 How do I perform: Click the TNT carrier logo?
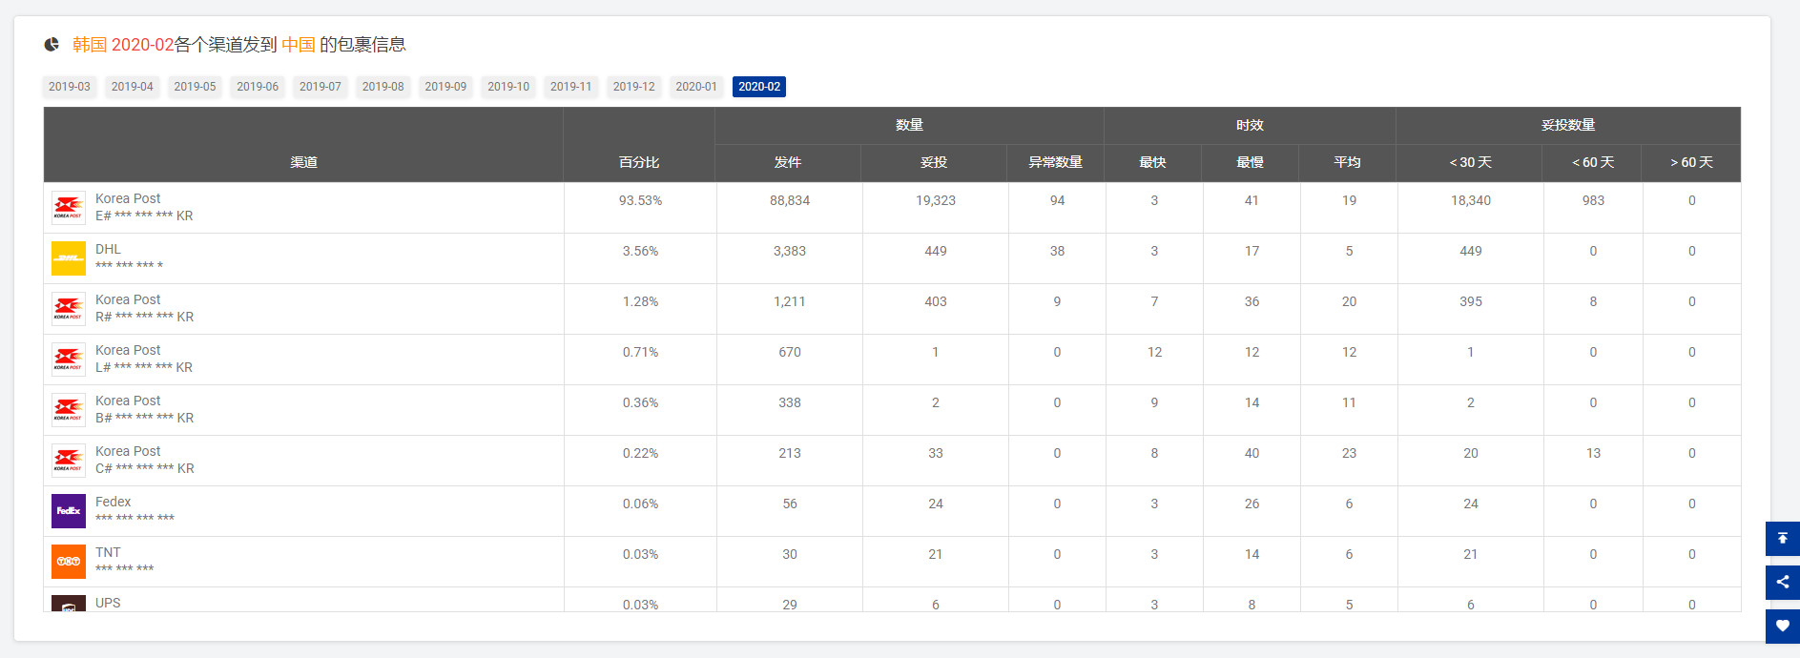(69, 562)
